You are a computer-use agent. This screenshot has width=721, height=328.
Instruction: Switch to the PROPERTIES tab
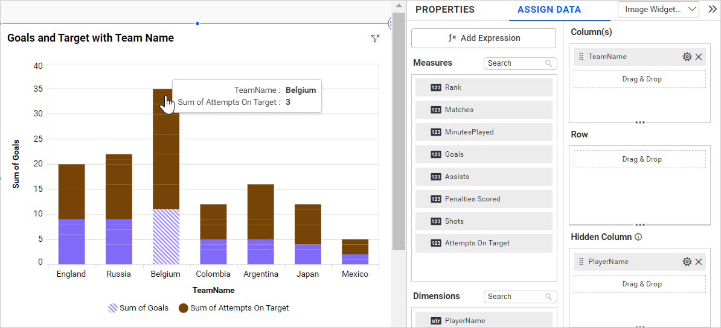[x=445, y=10]
